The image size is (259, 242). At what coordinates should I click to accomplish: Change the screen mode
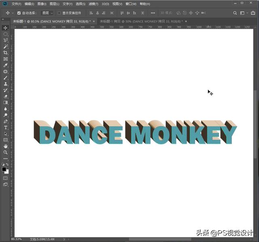(x=5, y=184)
